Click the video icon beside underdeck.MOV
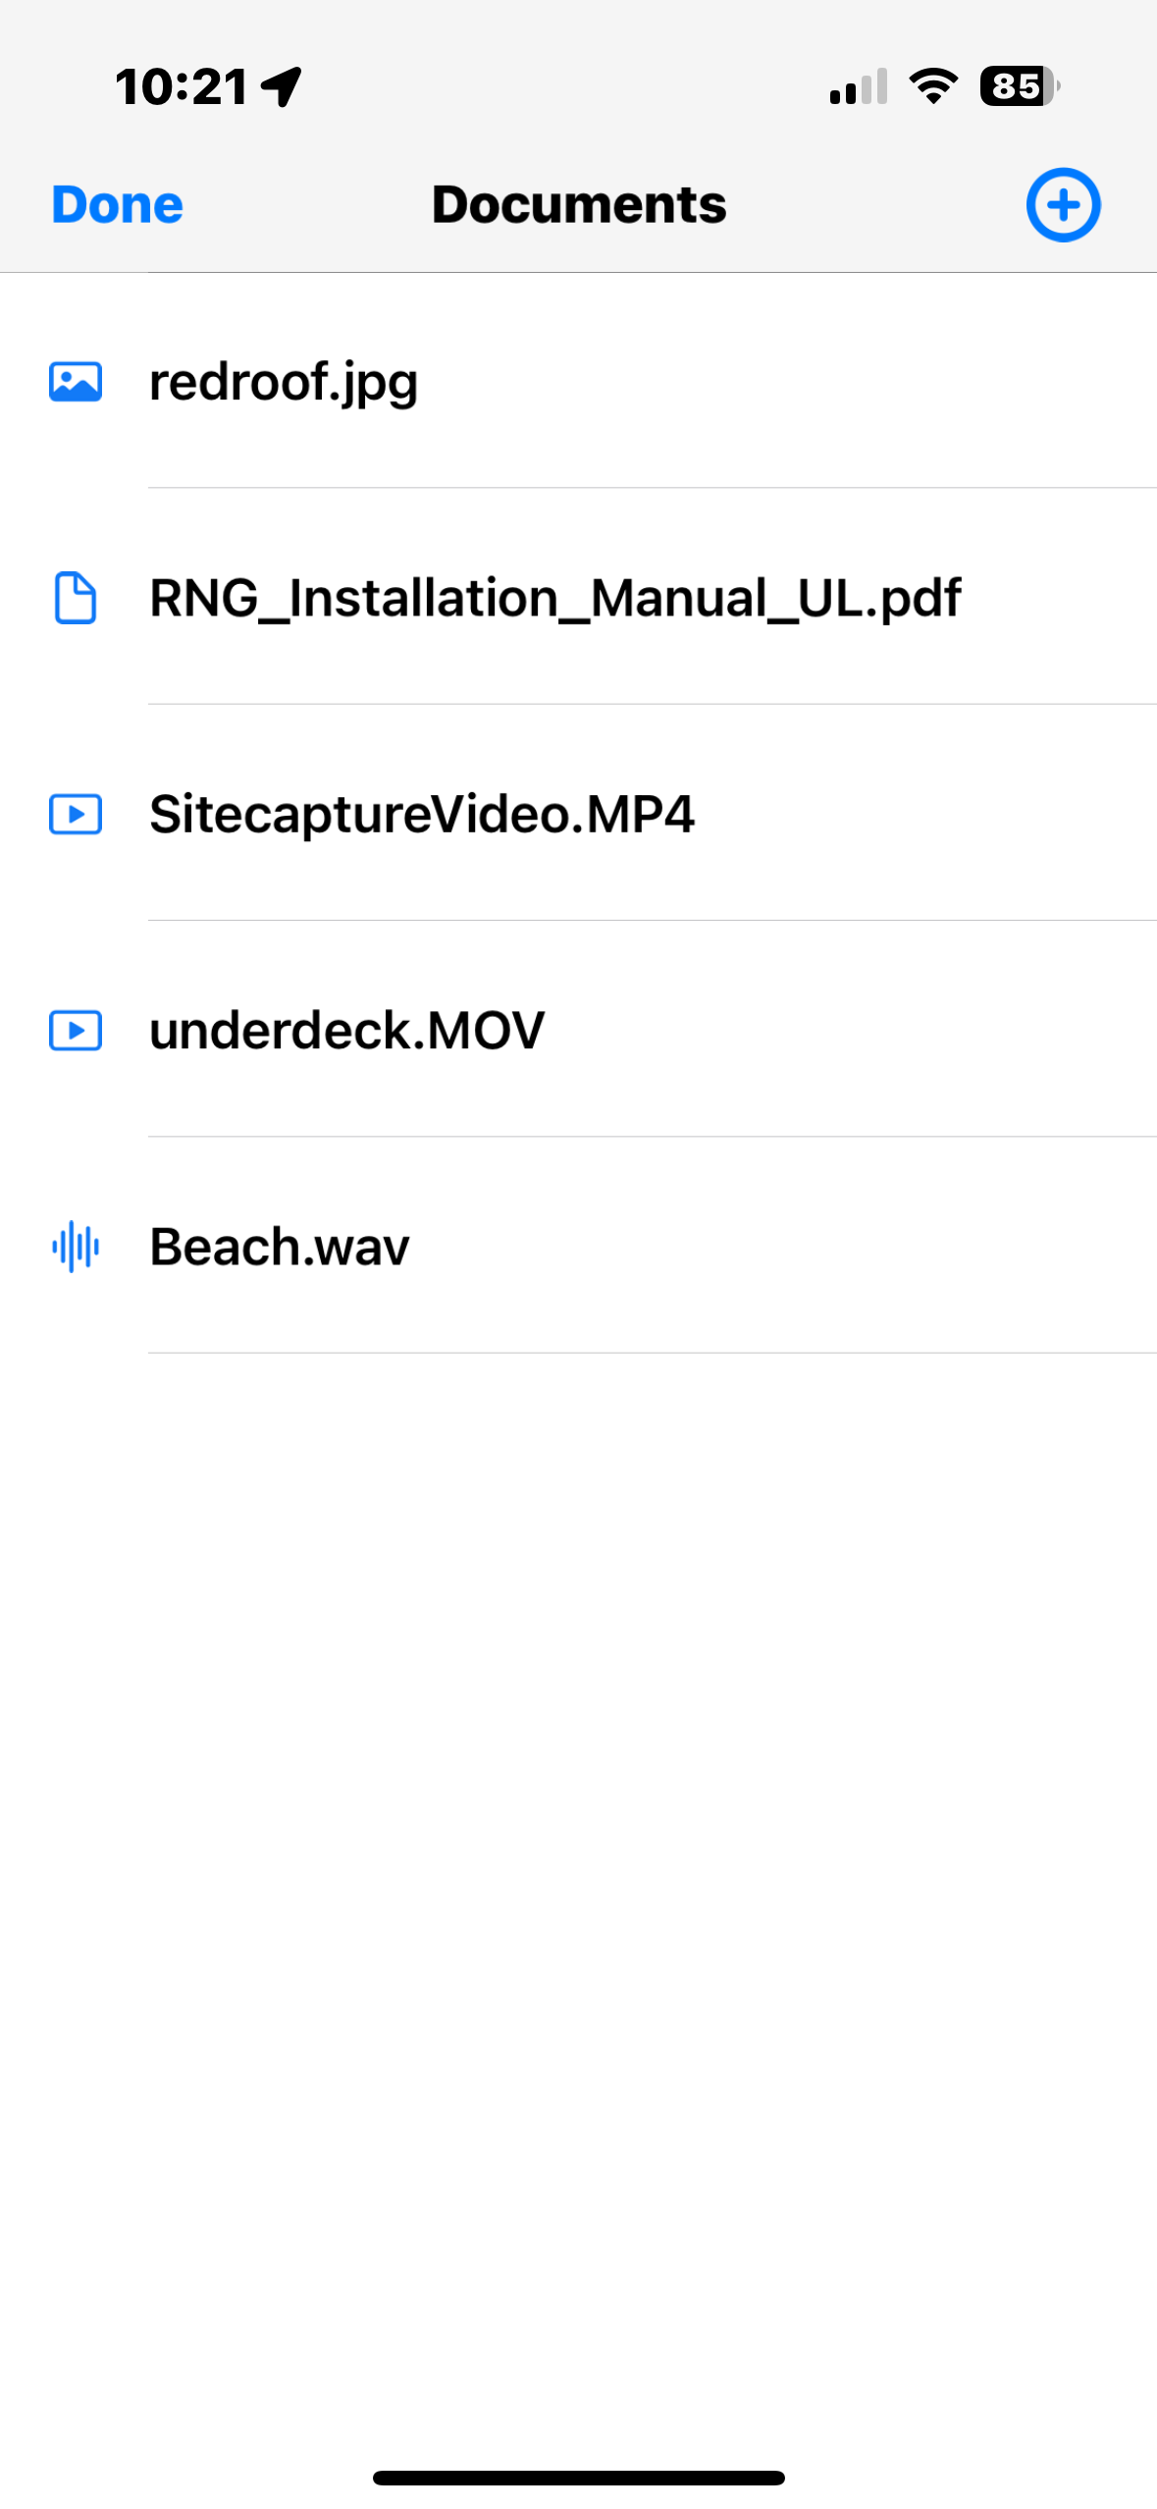 pos(76,1031)
